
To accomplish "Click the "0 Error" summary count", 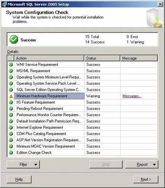I will (x=132, y=37).
